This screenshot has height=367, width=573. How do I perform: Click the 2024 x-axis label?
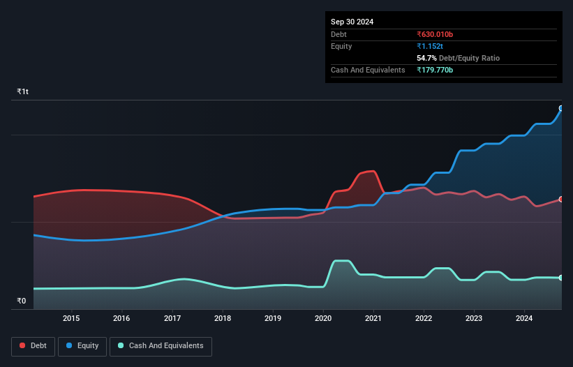point(524,318)
